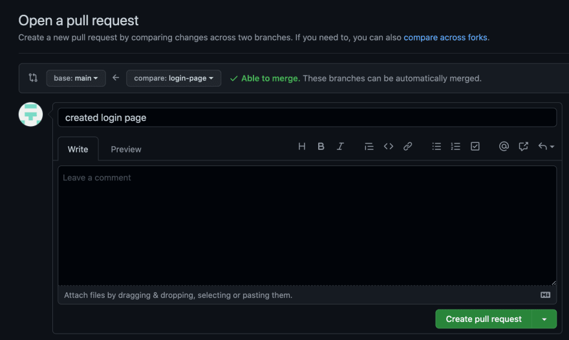Click the Leave a comment text area
Image resolution: width=569 pixels, height=340 pixels.
click(307, 226)
